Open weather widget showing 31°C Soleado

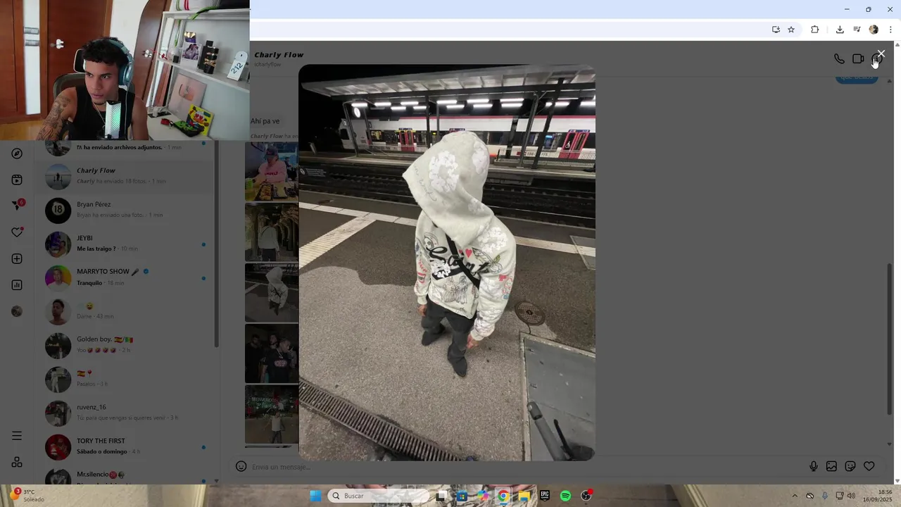[x=25, y=495]
